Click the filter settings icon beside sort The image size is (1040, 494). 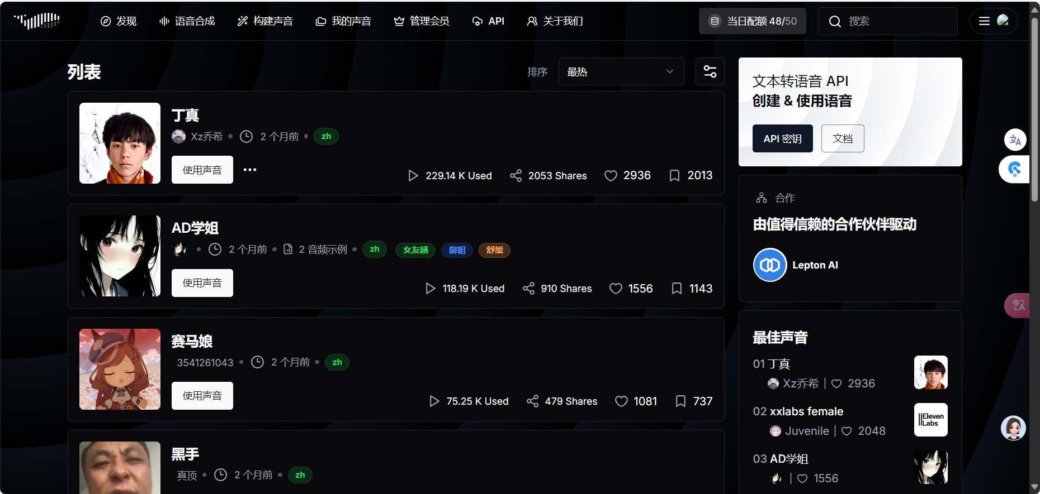click(x=710, y=71)
